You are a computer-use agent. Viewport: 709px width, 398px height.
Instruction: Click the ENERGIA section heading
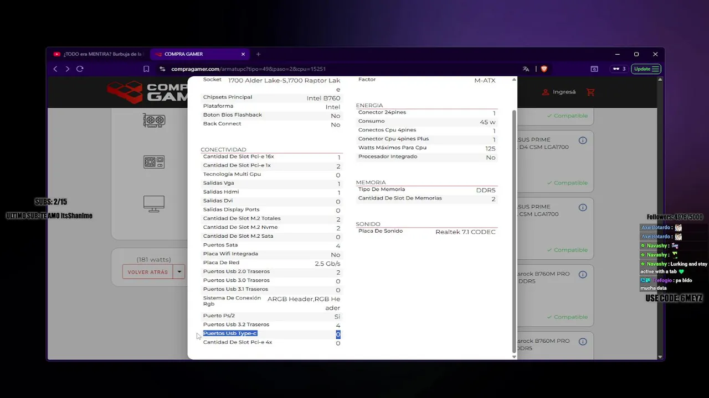(369, 106)
